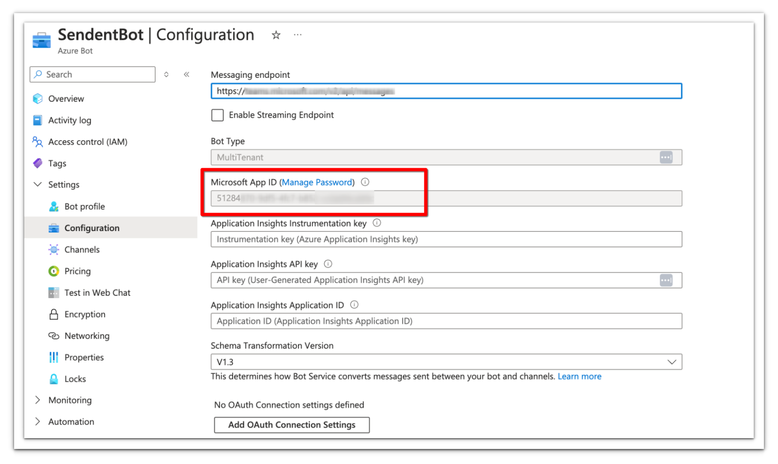Click the Bot profile icon under Settings
Viewport: 778px width, 464px height.
tap(53, 206)
